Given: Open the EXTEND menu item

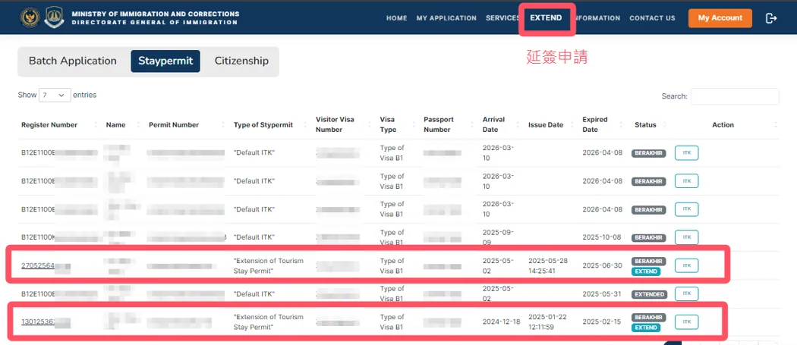Looking at the screenshot, I should pos(546,17).
